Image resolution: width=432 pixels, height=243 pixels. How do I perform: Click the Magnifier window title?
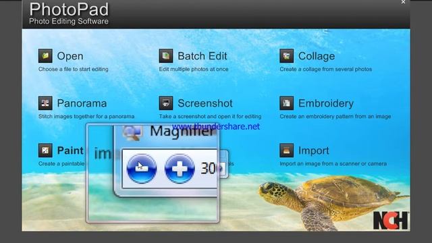182,132
